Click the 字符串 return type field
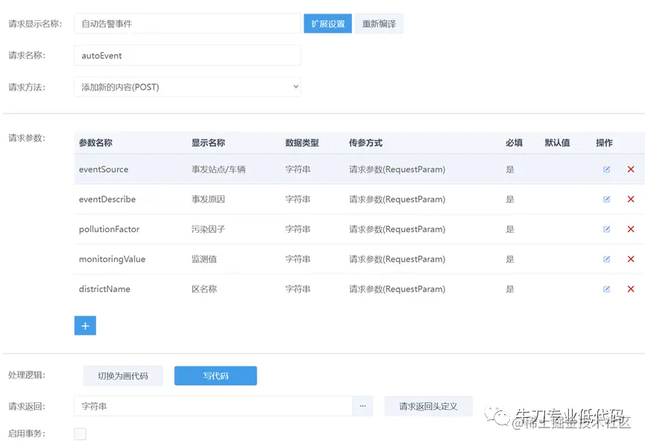The height and width of the screenshot is (444, 645). coord(209,405)
